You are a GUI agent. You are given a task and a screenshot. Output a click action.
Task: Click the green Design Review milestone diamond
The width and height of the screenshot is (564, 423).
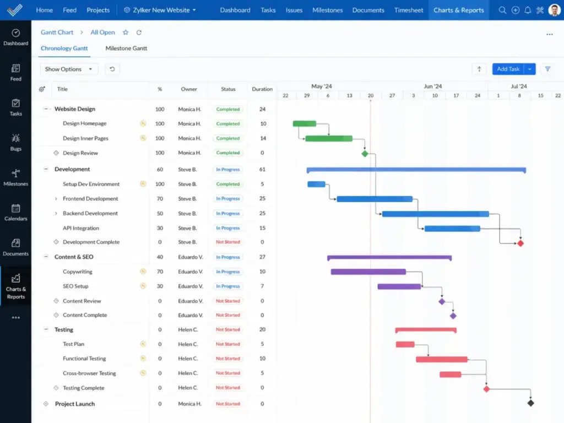point(365,154)
